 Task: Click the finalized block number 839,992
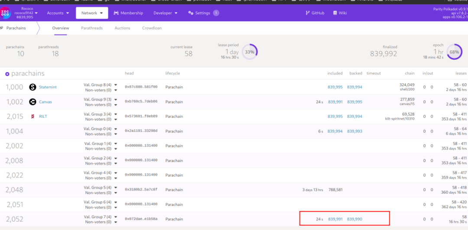(x=383, y=54)
